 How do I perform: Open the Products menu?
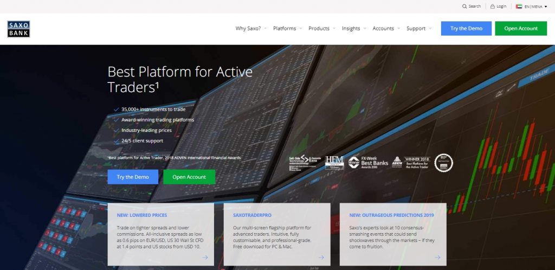321,29
